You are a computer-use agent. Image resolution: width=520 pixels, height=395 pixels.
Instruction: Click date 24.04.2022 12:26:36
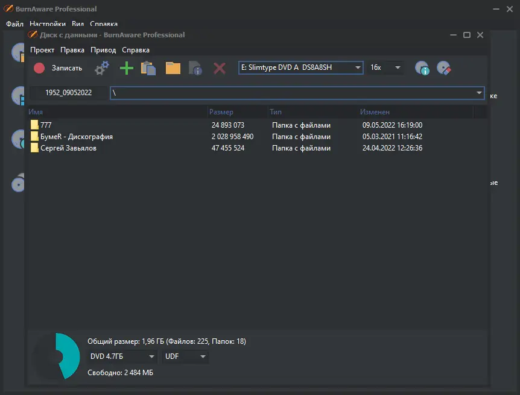pyautogui.click(x=392, y=148)
